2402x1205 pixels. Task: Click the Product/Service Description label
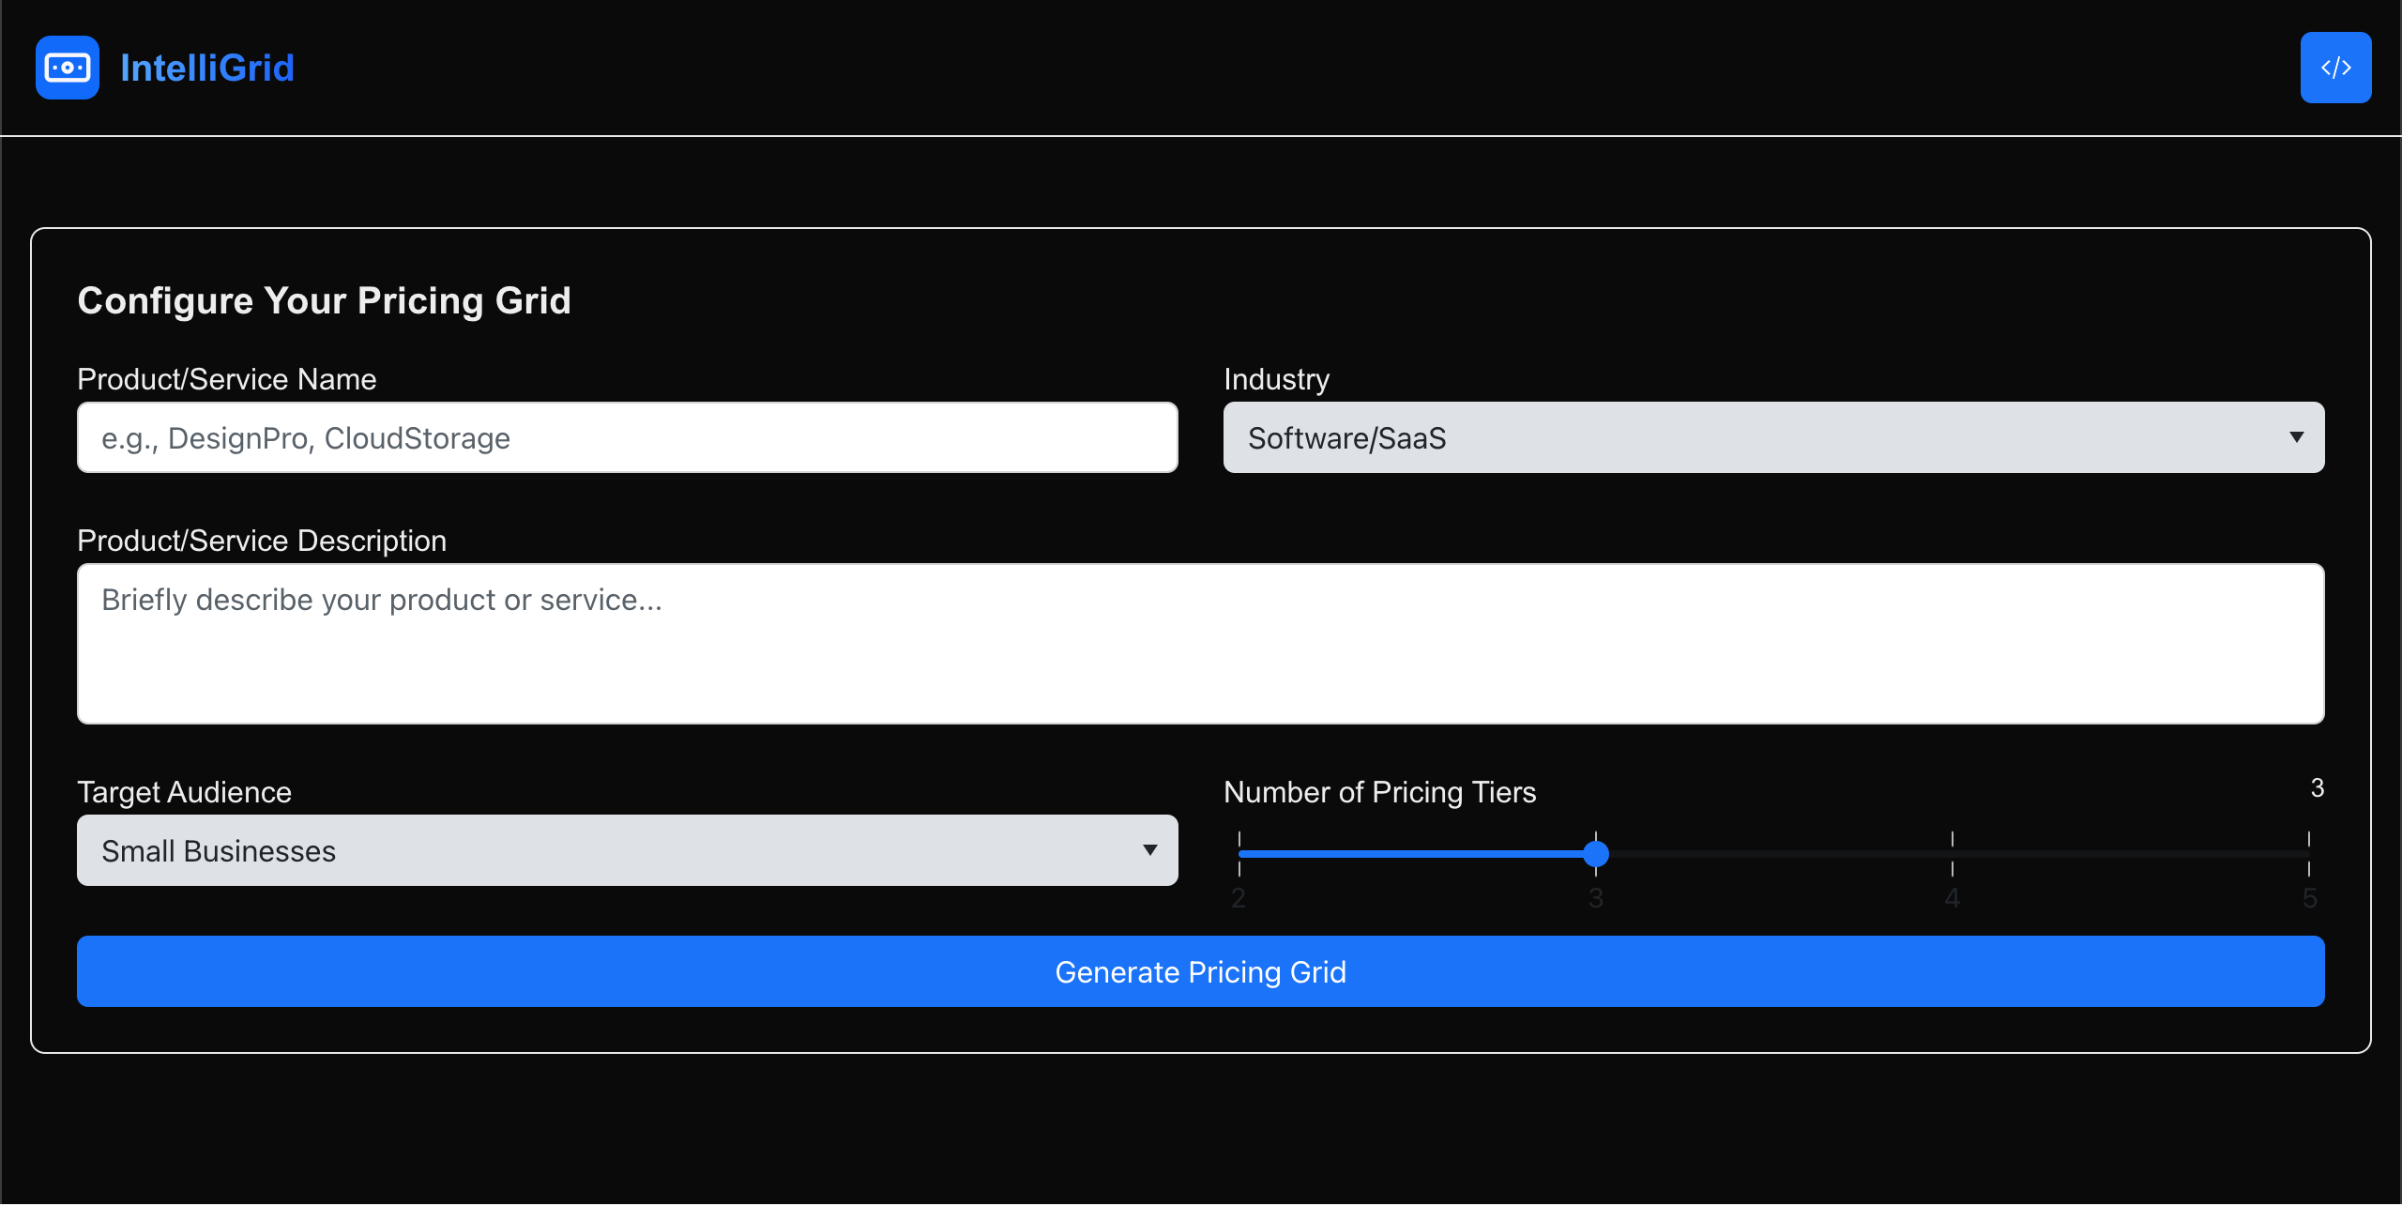262,541
